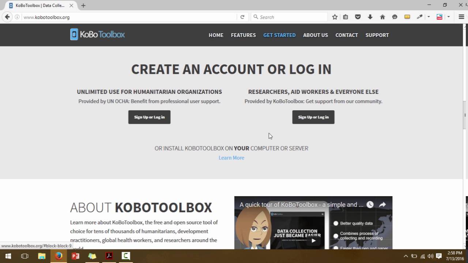Open the ABOUT US nav item
This screenshot has height=263, width=468.
pos(316,35)
